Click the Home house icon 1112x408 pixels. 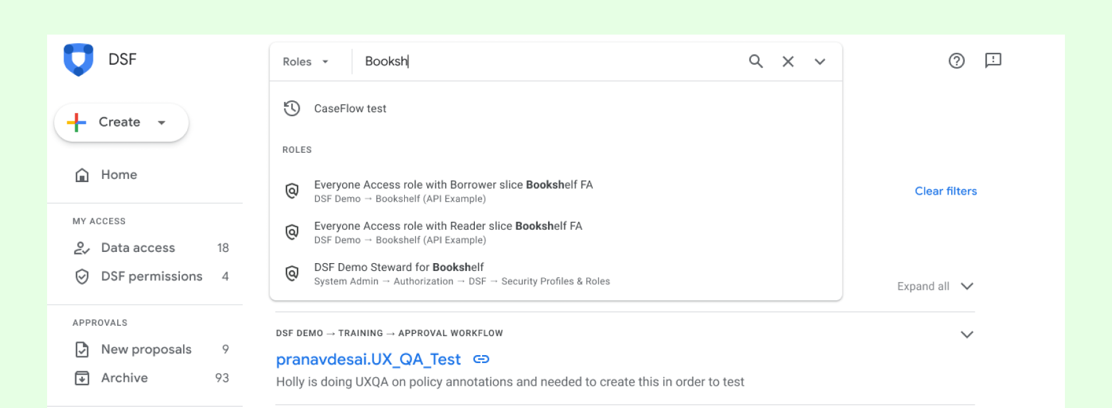(82, 175)
